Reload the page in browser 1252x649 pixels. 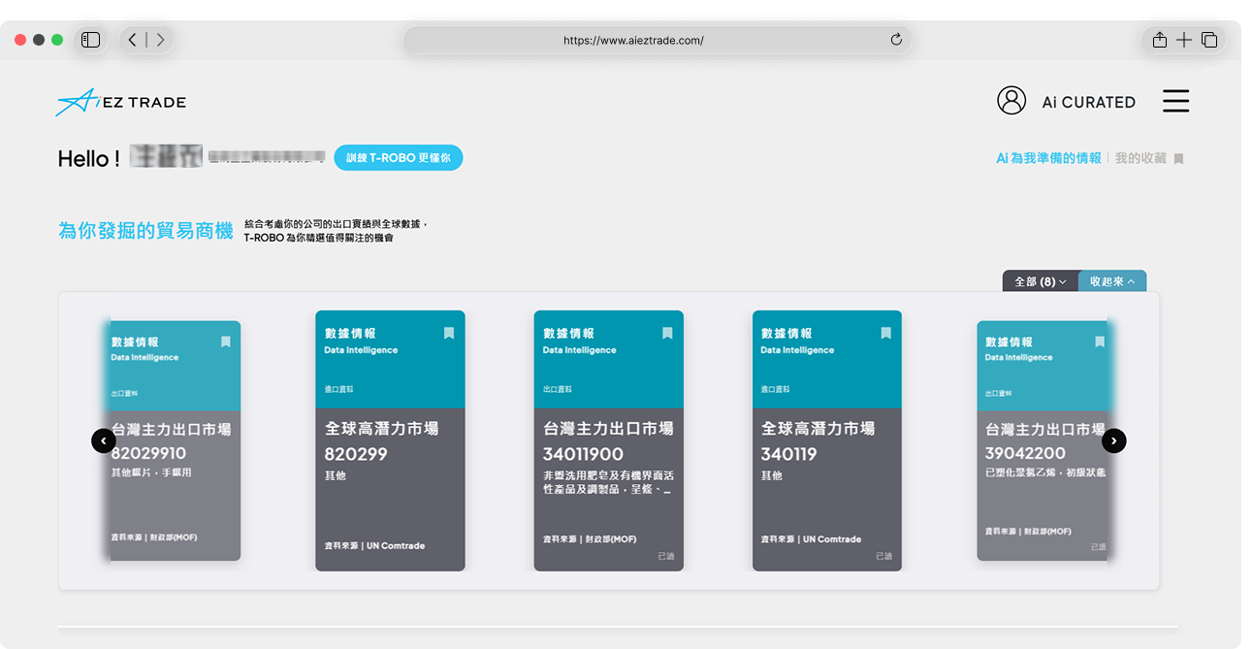896,40
